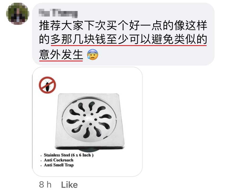The width and height of the screenshot is (229, 190).
Task: Click the comment's first line starting with 推荐大家
Action: (x=123, y=25)
